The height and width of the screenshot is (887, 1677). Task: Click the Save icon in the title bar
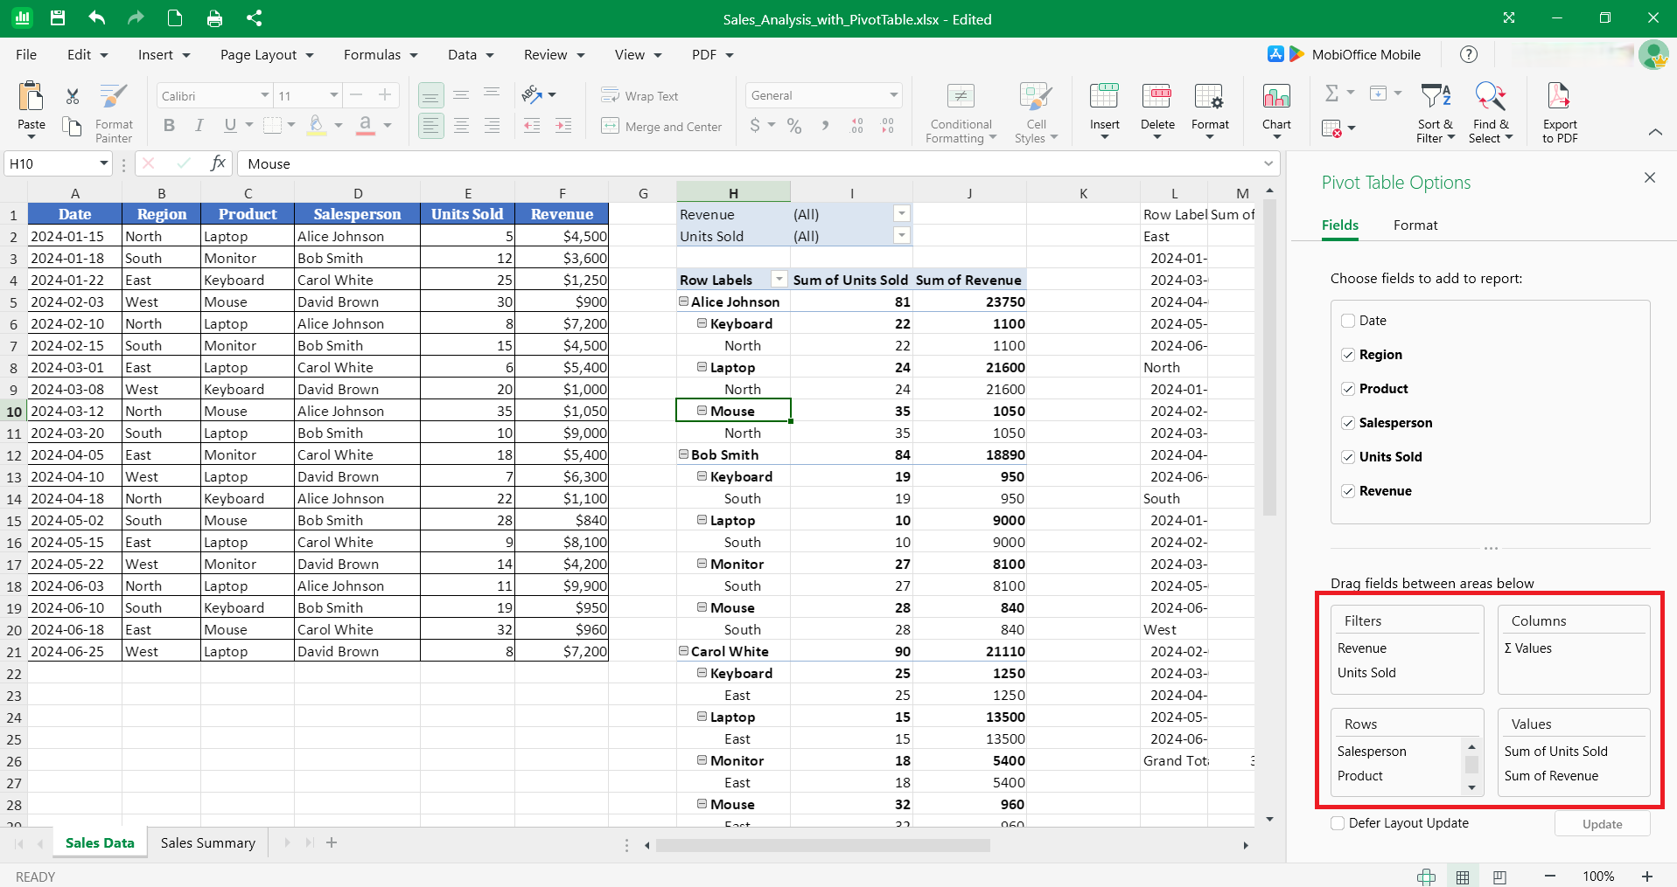tap(58, 18)
